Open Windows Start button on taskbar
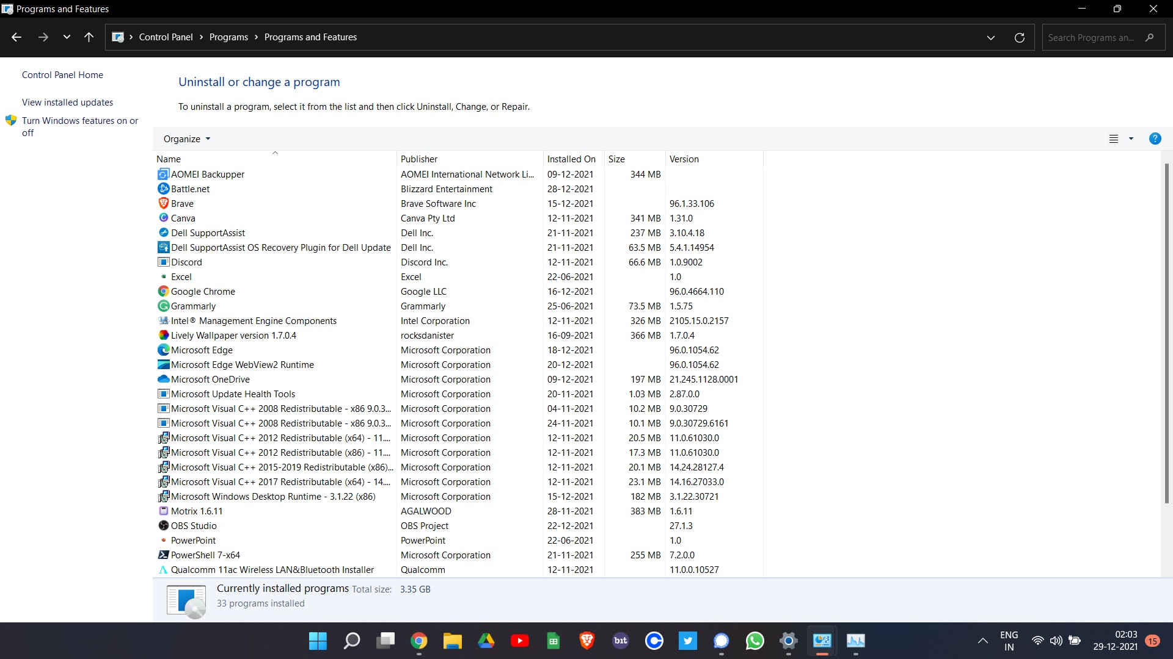The image size is (1173, 659). click(318, 641)
